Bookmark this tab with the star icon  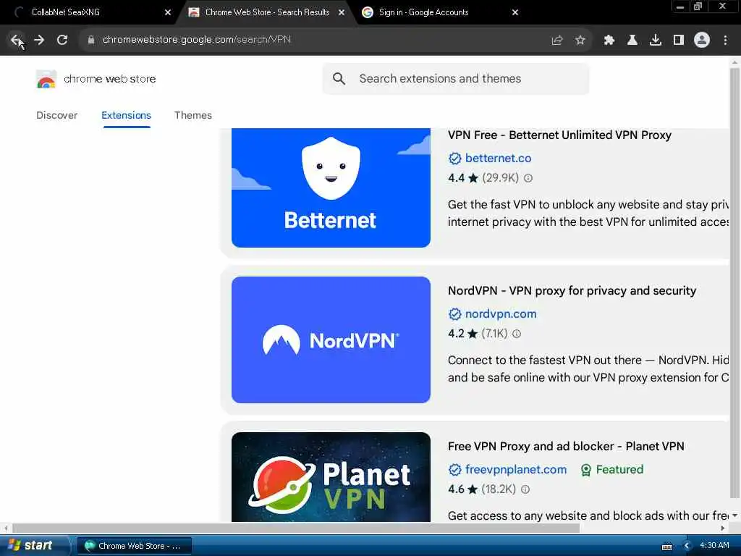coord(580,41)
